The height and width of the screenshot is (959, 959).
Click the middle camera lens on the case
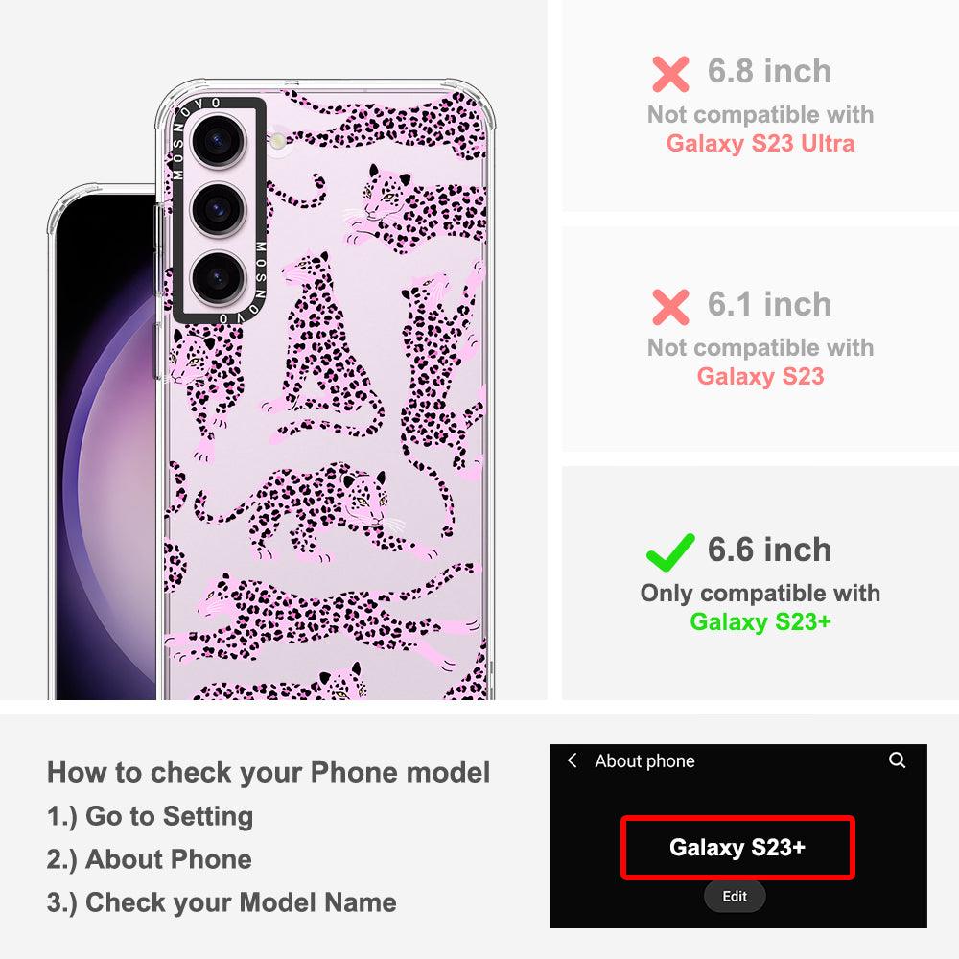[x=219, y=209]
